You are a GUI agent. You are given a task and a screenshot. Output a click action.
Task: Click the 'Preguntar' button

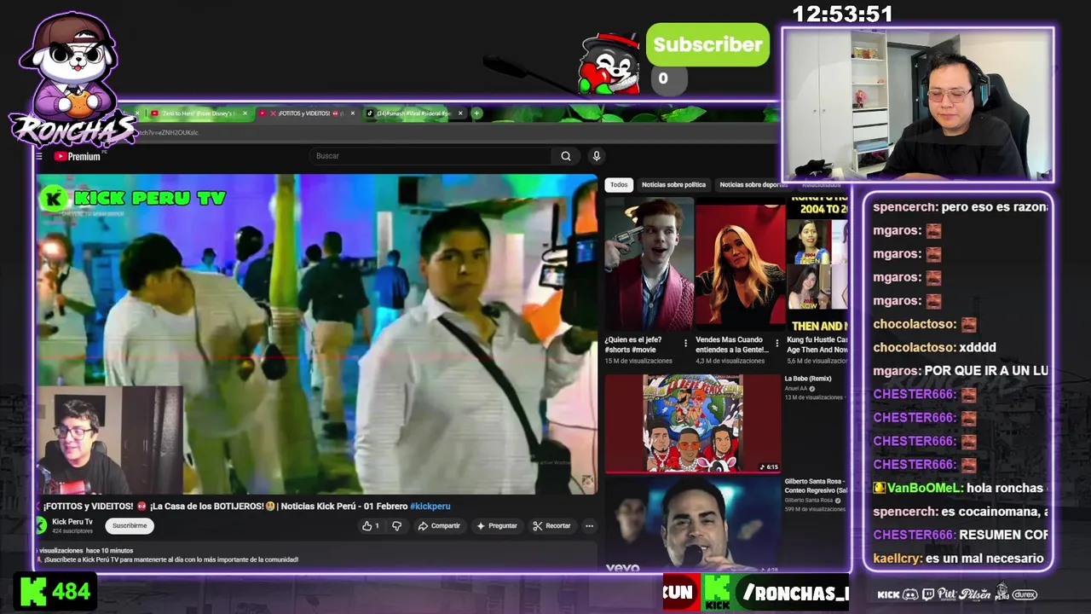tap(497, 526)
